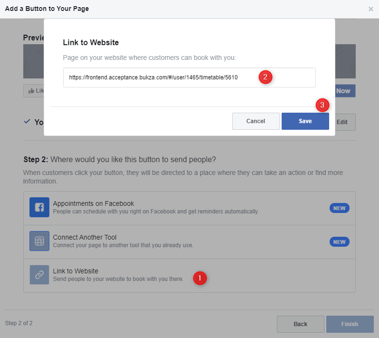The width and height of the screenshot is (379, 338).
Task: Go Back to the previous step
Action: (x=300, y=324)
